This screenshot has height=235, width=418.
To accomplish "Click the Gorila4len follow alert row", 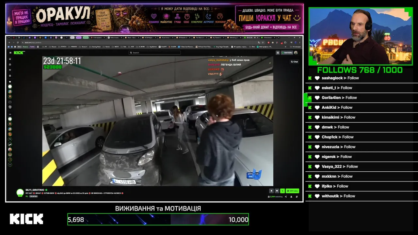I will tap(362, 98).
